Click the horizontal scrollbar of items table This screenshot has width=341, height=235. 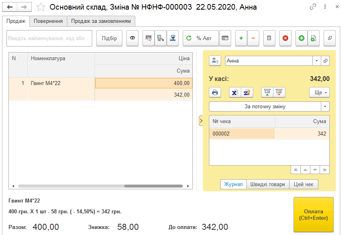pyautogui.click(x=101, y=186)
